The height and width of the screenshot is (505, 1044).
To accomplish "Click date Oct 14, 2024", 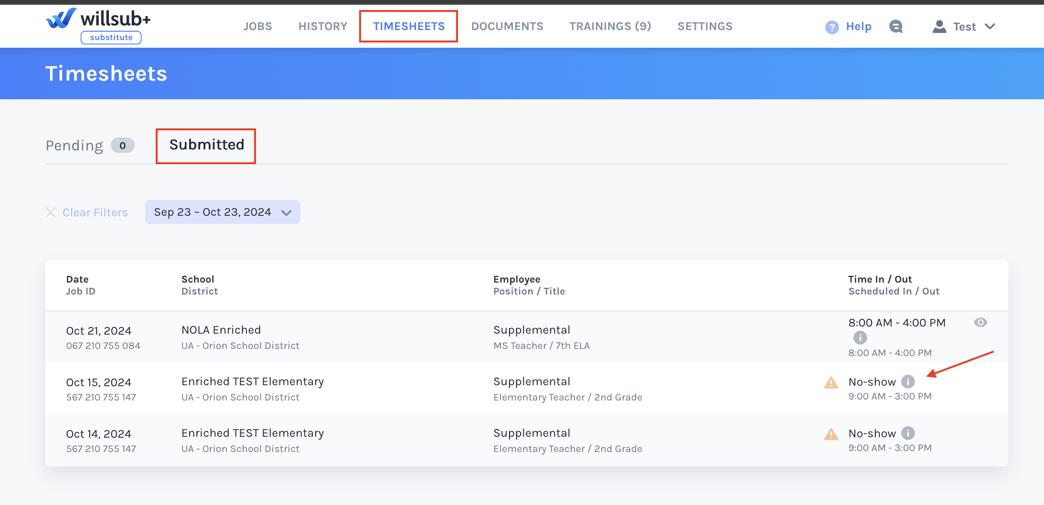I will (99, 434).
